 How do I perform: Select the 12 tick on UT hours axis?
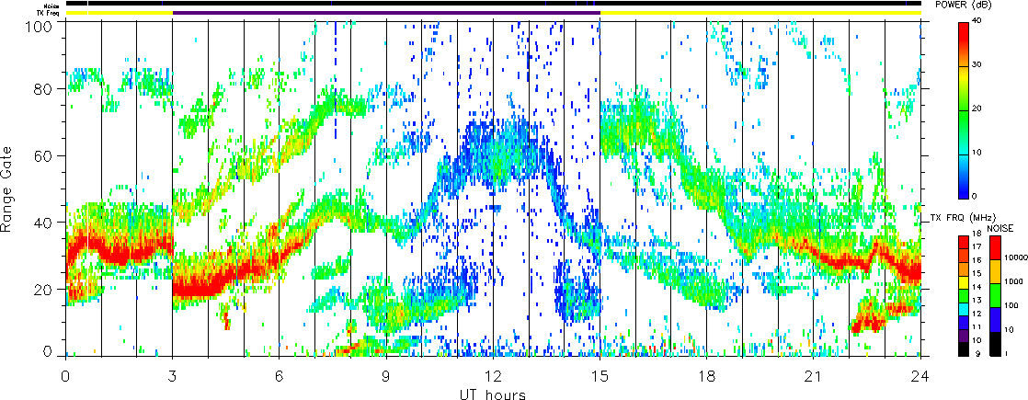click(x=493, y=376)
